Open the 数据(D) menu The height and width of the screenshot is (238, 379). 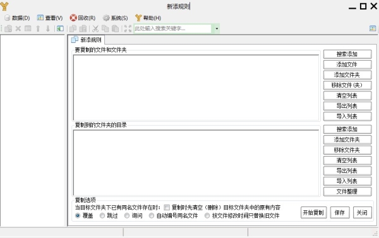pos(18,18)
